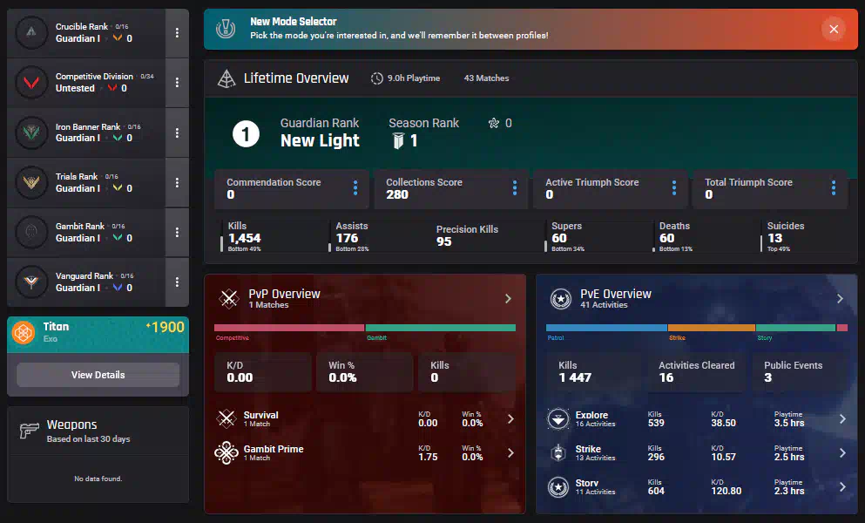The image size is (865, 523).
Task: Open the Collections Score options menu
Action: coord(515,188)
